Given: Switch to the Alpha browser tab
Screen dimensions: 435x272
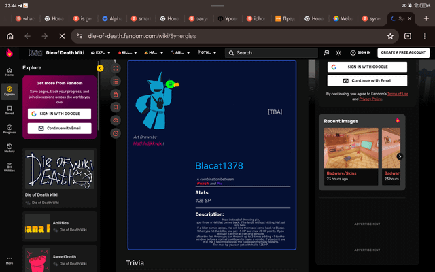Looking at the screenshot, I should (x=112, y=18).
